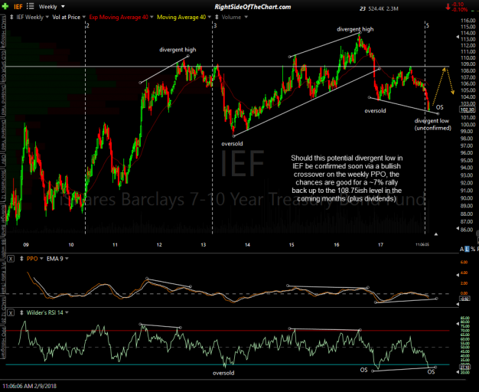Toggle the A auto-scale button

pyautogui.click(x=462, y=249)
